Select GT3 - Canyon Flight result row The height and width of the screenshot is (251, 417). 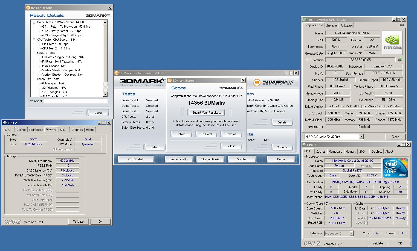[62, 35]
